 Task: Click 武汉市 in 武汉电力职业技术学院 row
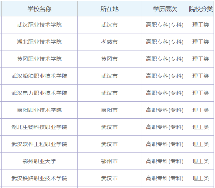coord(109,93)
